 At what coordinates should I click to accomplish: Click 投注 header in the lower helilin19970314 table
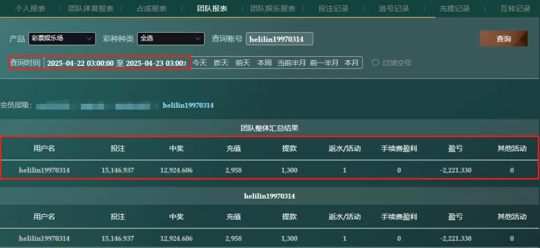[x=118, y=217]
